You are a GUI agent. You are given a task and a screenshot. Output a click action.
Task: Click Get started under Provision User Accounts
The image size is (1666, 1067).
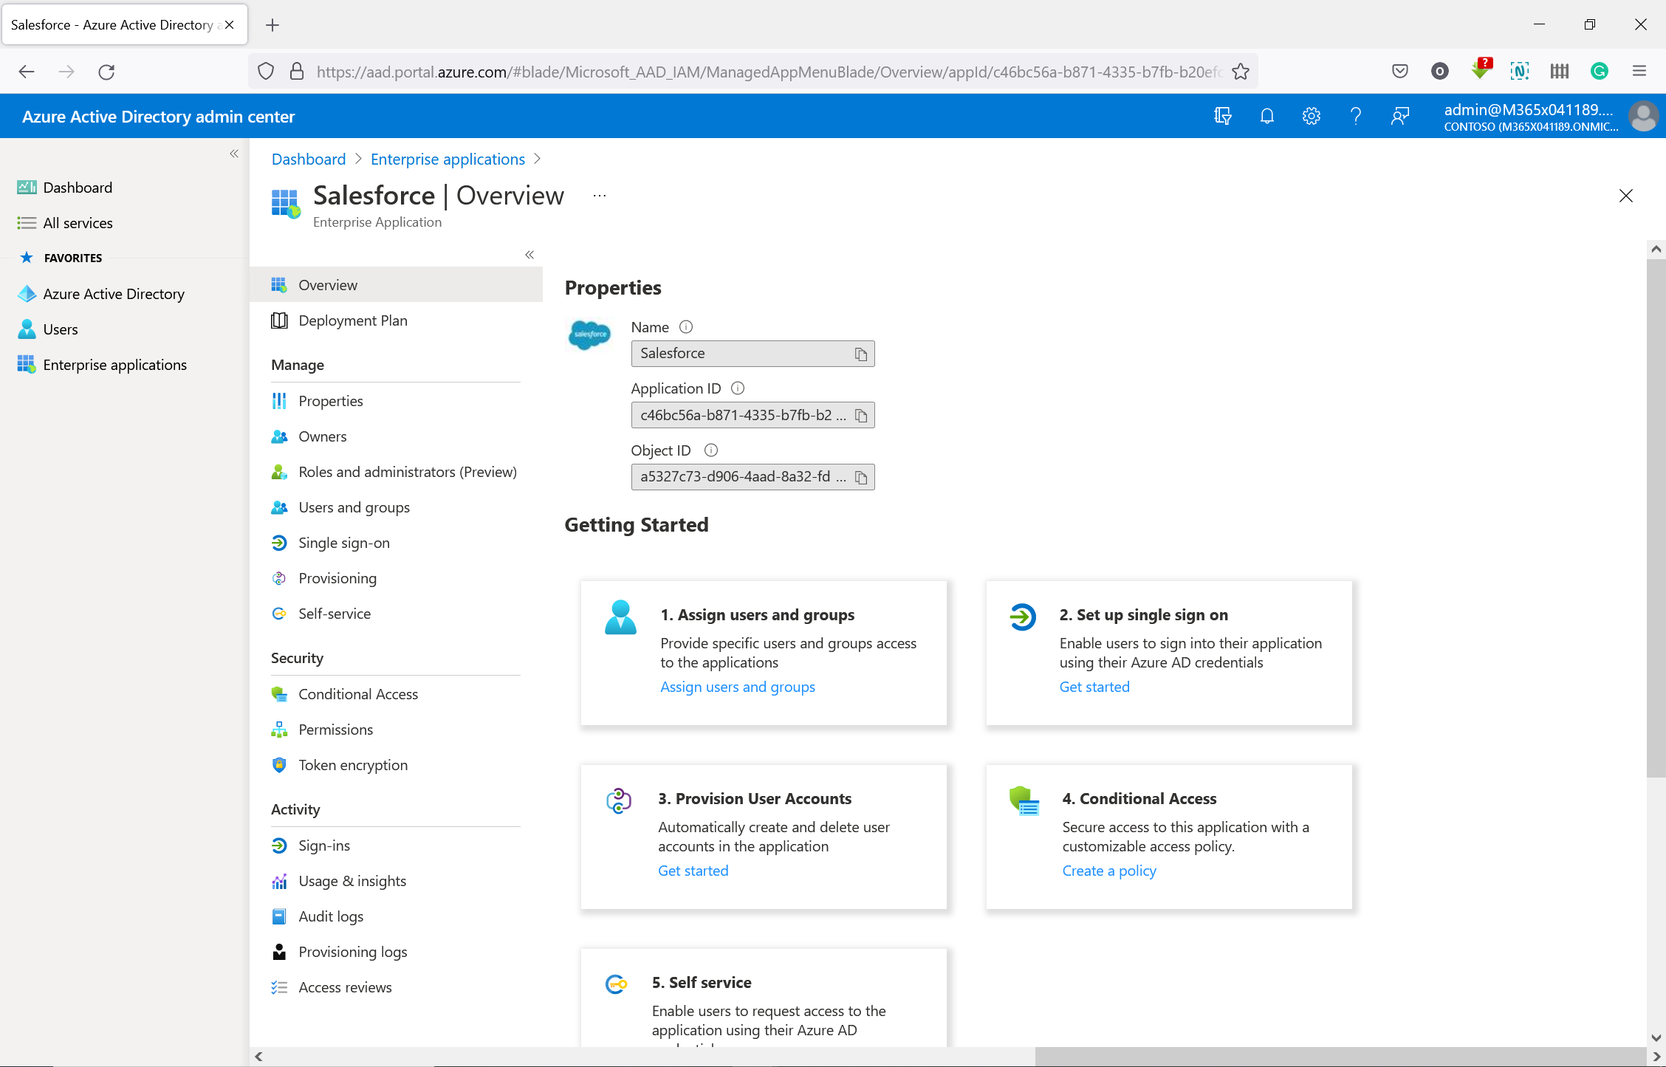point(693,871)
